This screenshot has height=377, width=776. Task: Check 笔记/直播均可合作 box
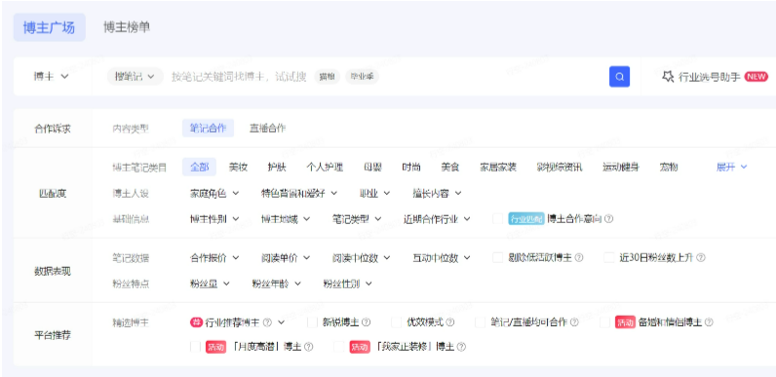(480, 322)
